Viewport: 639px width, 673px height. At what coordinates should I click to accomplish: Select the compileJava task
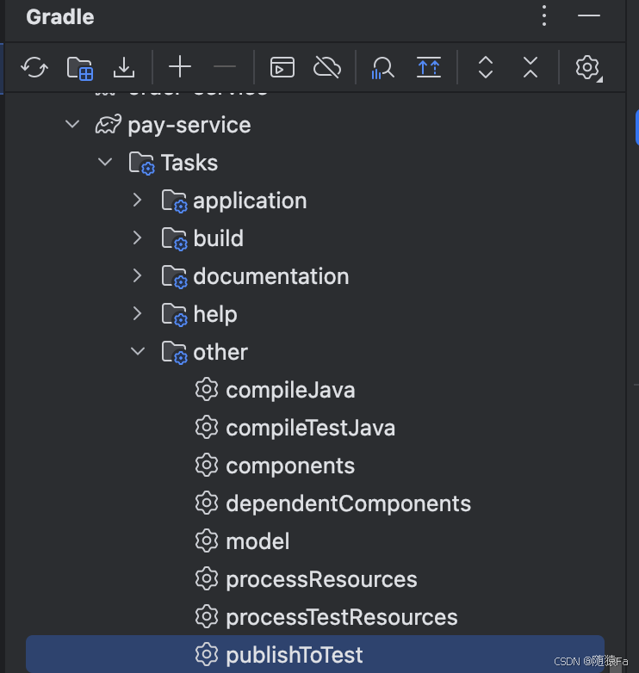290,390
